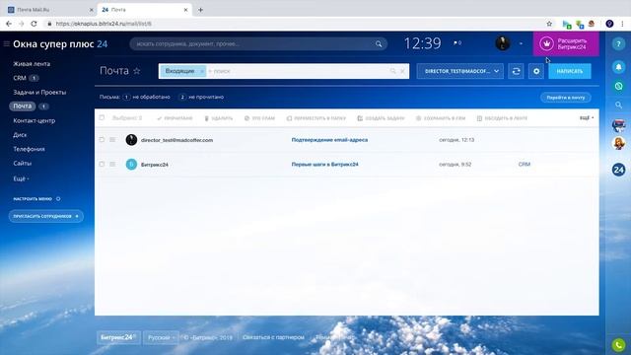Open Контакт-центр in left menu
The height and width of the screenshot is (355, 631).
[35, 120]
